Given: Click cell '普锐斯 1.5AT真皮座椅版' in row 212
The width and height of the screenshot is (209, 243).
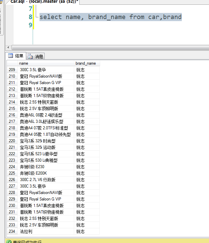Looking at the screenshot, I should tap(46, 89).
